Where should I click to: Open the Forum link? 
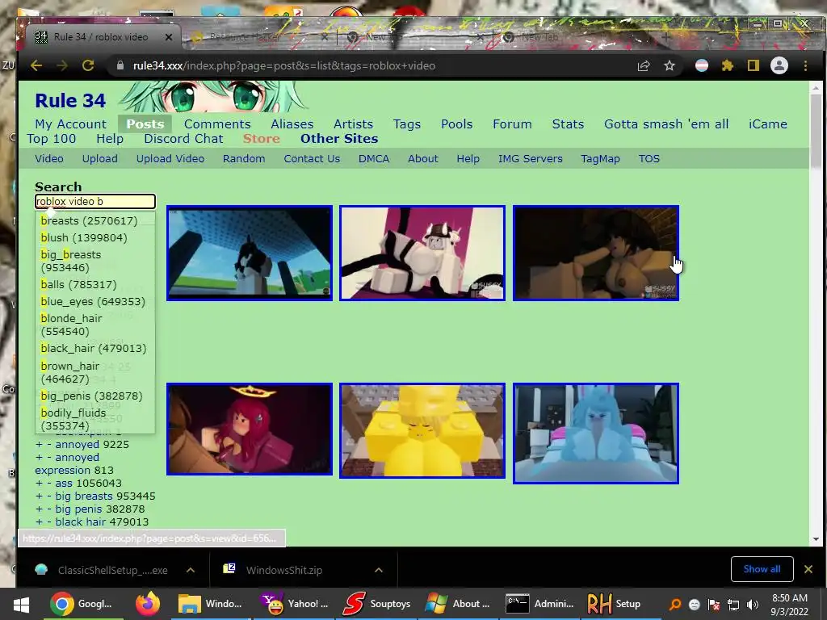(x=512, y=124)
